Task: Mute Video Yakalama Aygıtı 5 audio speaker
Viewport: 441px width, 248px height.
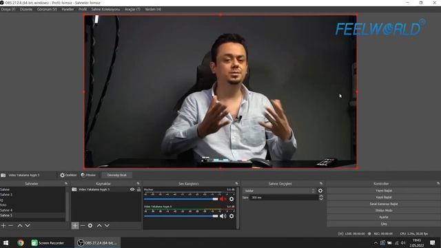Action: pyautogui.click(x=223, y=216)
